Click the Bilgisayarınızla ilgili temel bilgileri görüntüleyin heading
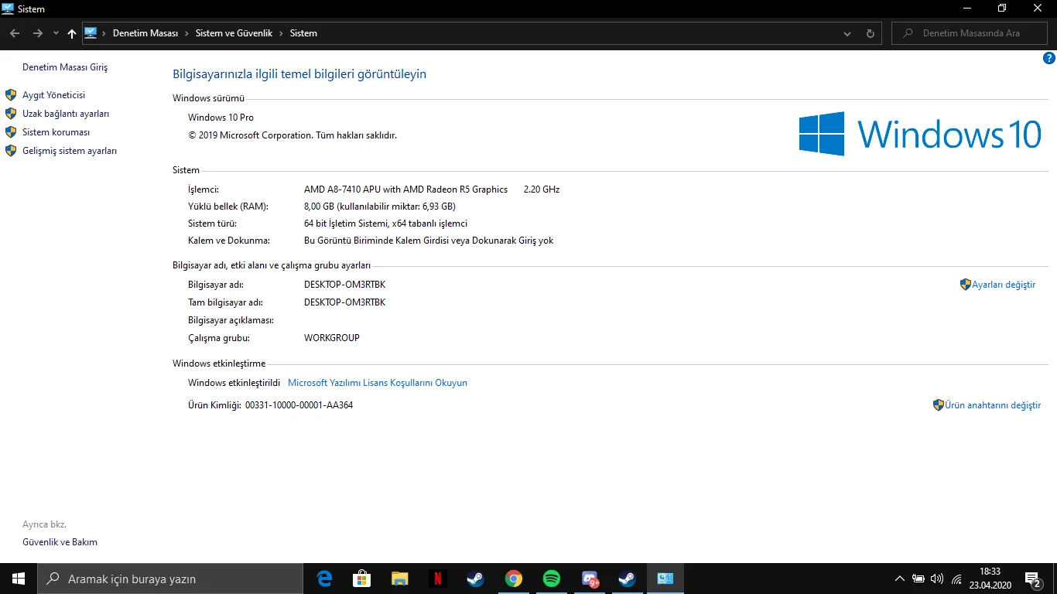This screenshot has height=594, width=1057. [x=299, y=74]
